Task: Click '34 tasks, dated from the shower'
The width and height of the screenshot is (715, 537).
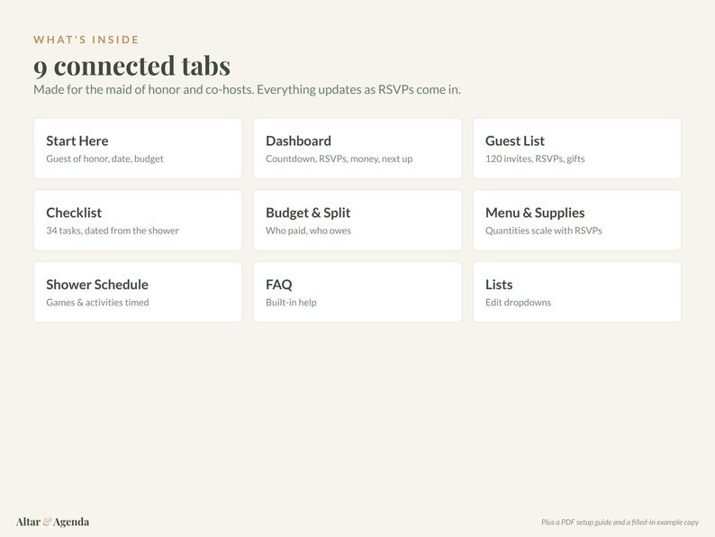Action: click(x=113, y=231)
